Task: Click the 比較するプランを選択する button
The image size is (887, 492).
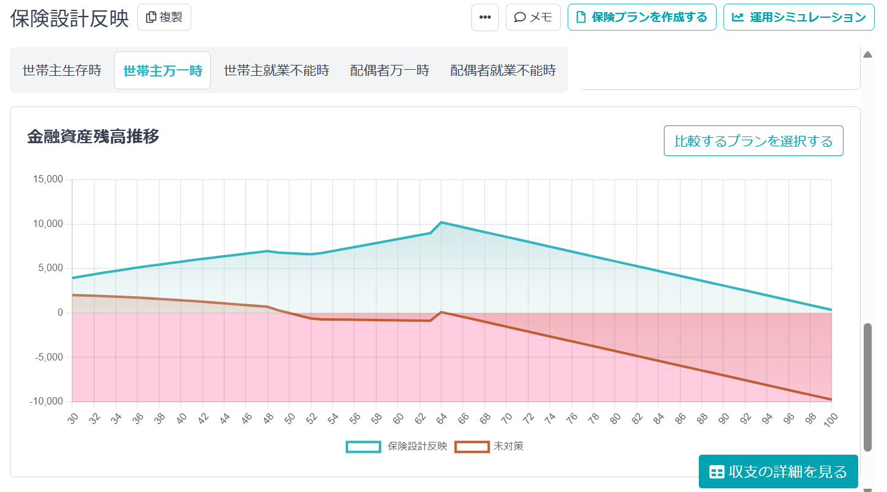Action: pos(753,140)
